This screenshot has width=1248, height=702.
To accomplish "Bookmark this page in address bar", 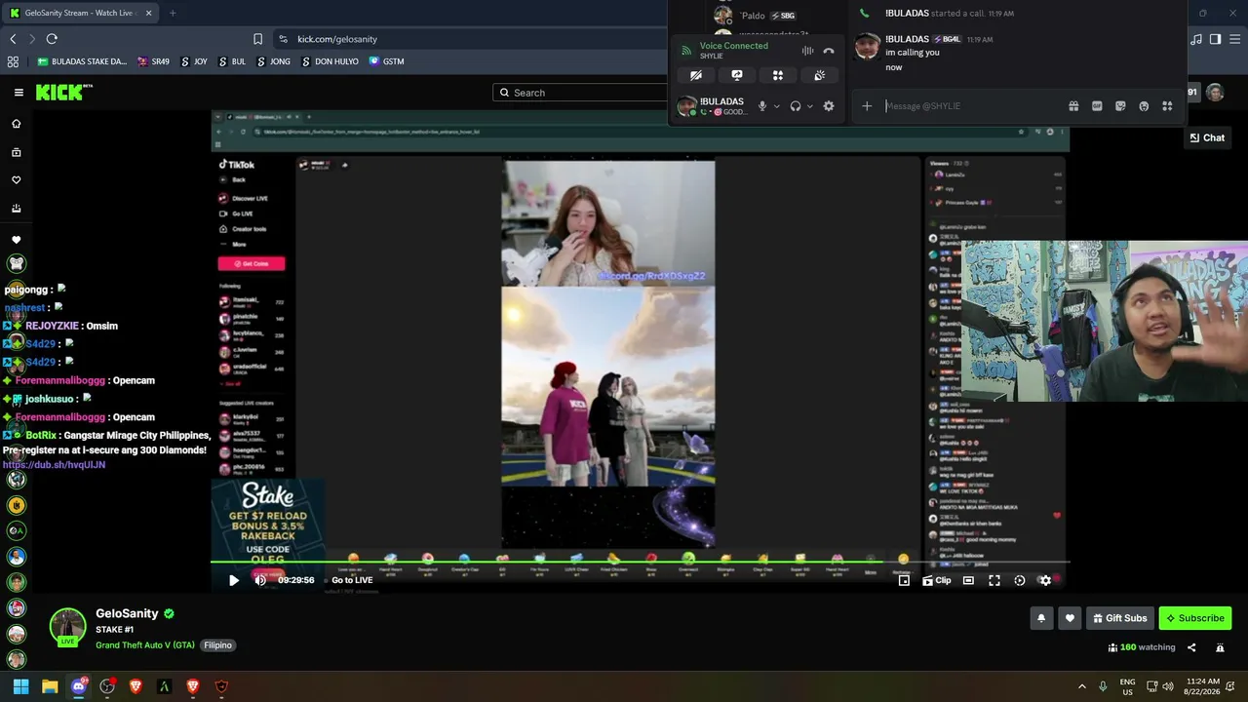I will (x=257, y=39).
